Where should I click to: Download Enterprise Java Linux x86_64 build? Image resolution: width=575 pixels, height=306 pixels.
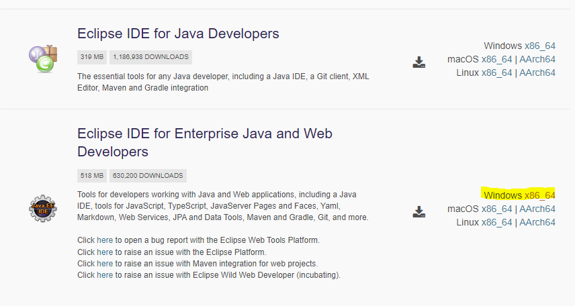[x=496, y=222]
